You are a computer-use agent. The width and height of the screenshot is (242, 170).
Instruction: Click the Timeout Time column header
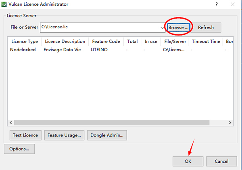206,42
